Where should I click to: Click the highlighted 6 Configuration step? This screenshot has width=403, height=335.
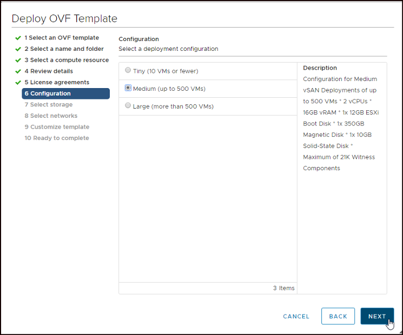coord(65,93)
